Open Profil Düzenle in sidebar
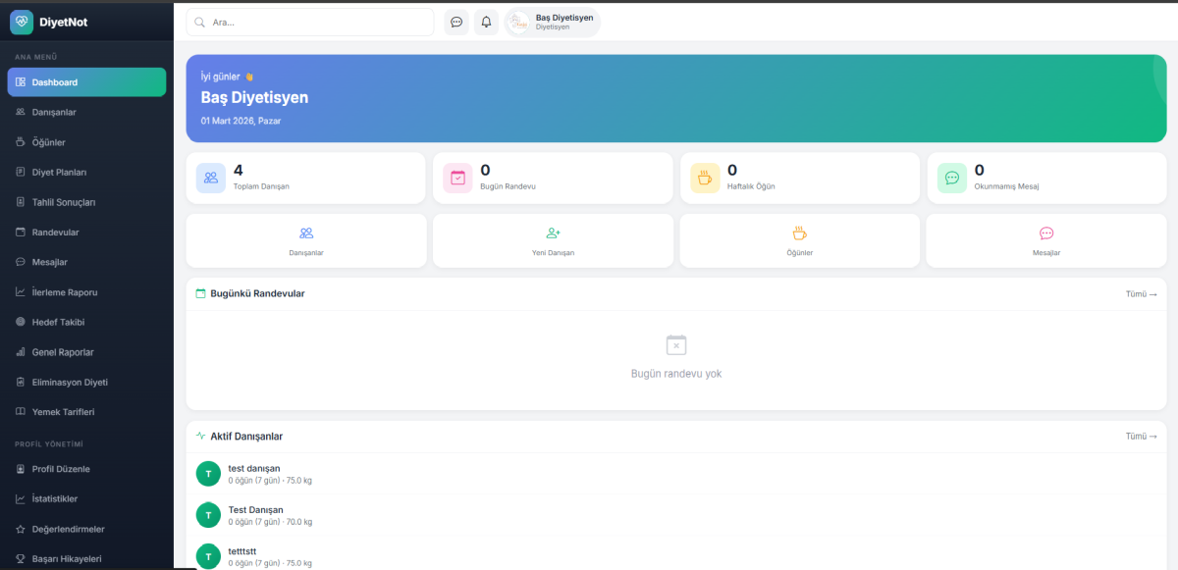 coord(61,469)
